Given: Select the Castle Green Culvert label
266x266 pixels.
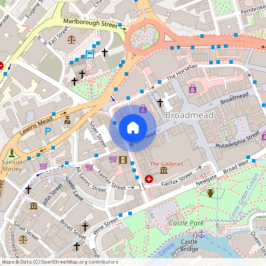Looking at the screenshot, I should coord(244,196).
